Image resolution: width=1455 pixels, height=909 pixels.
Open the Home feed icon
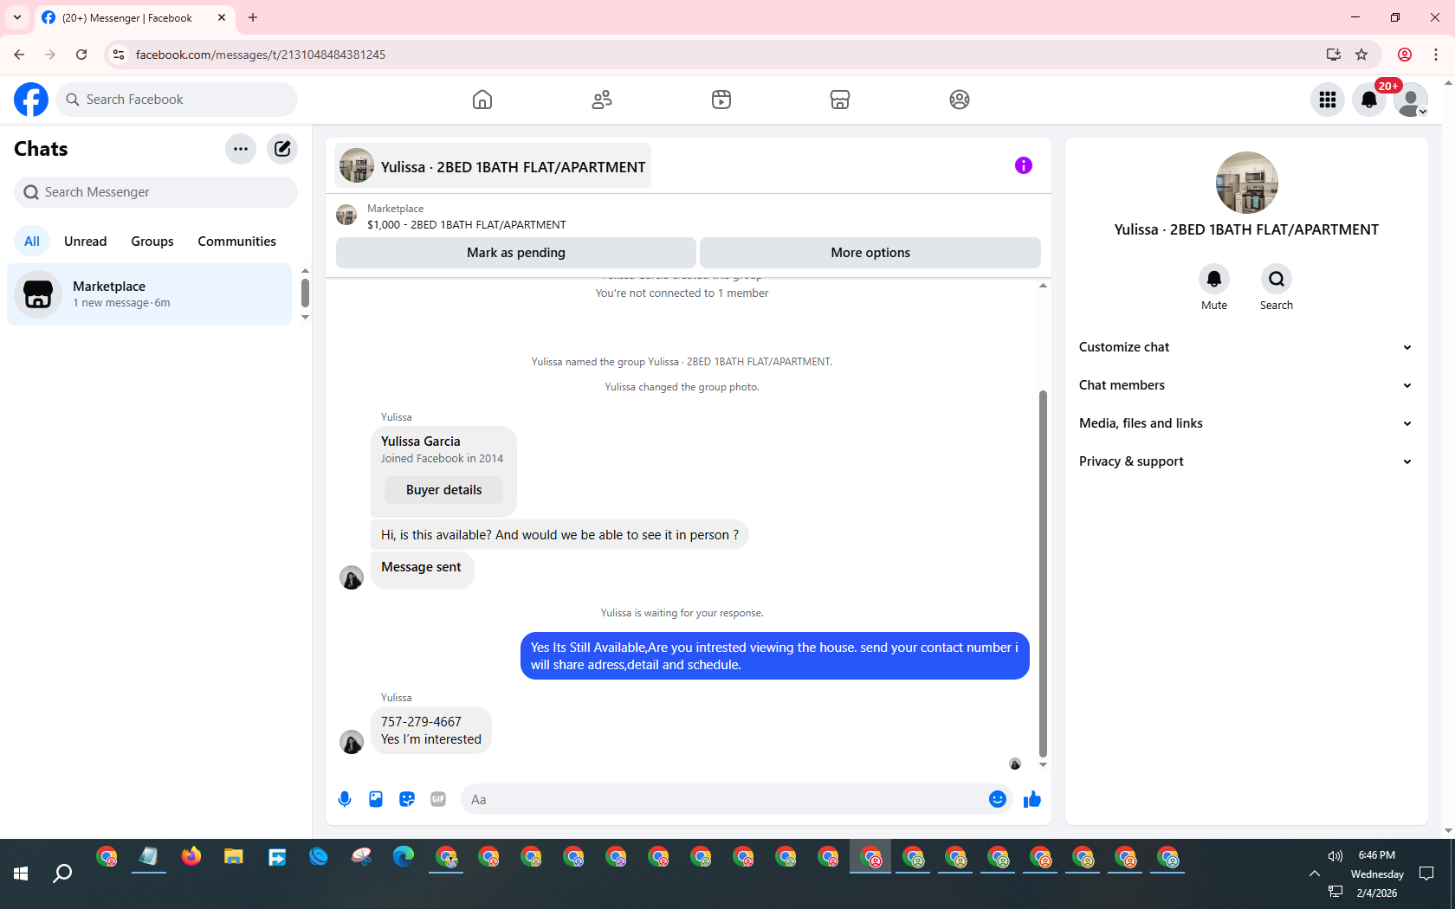click(482, 100)
